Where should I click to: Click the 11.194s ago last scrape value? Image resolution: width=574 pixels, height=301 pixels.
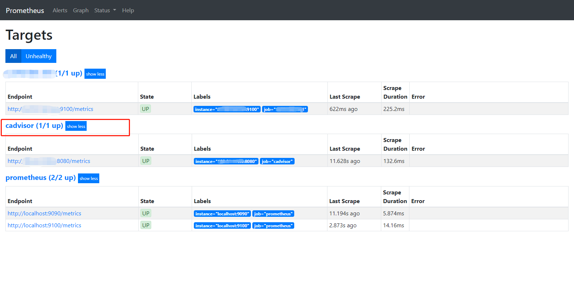pos(344,213)
